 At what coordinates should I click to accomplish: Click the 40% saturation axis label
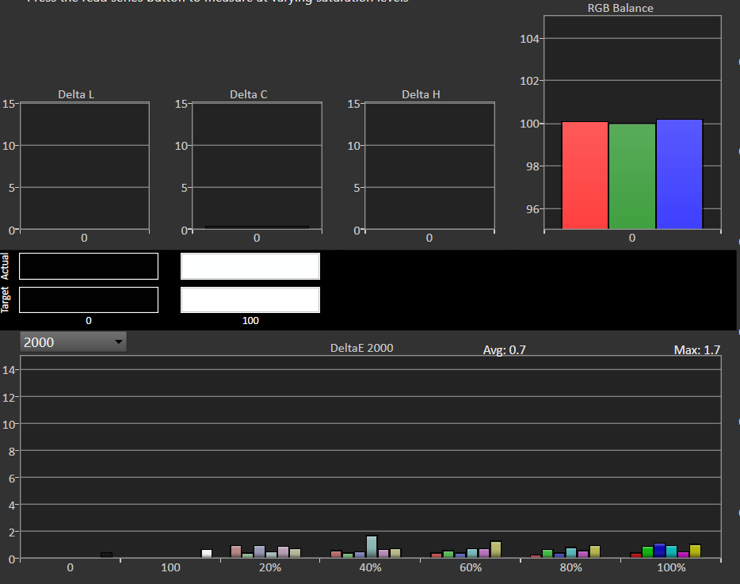[x=371, y=567]
